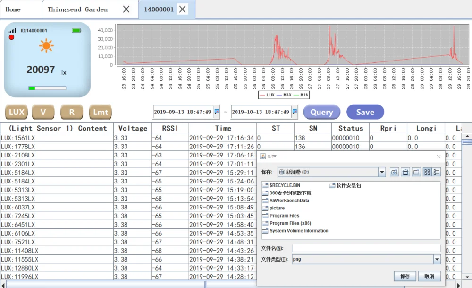Open the end date picker dropdown
The height and width of the screenshot is (288, 472).
pos(295,112)
